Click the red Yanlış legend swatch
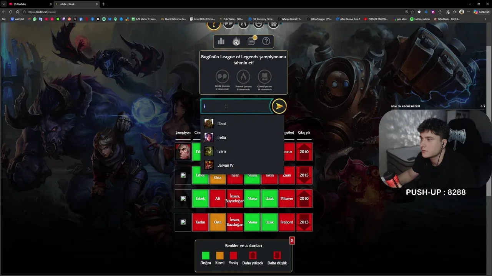 click(233, 255)
